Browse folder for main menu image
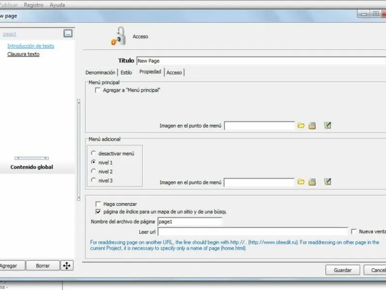This screenshot has width=386, height=290. [301, 126]
